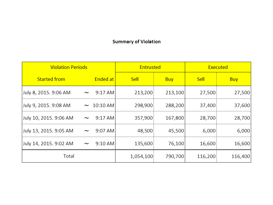The image size is (273, 205).
Task: Select the Started from subheader
Action: [x=51, y=79]
